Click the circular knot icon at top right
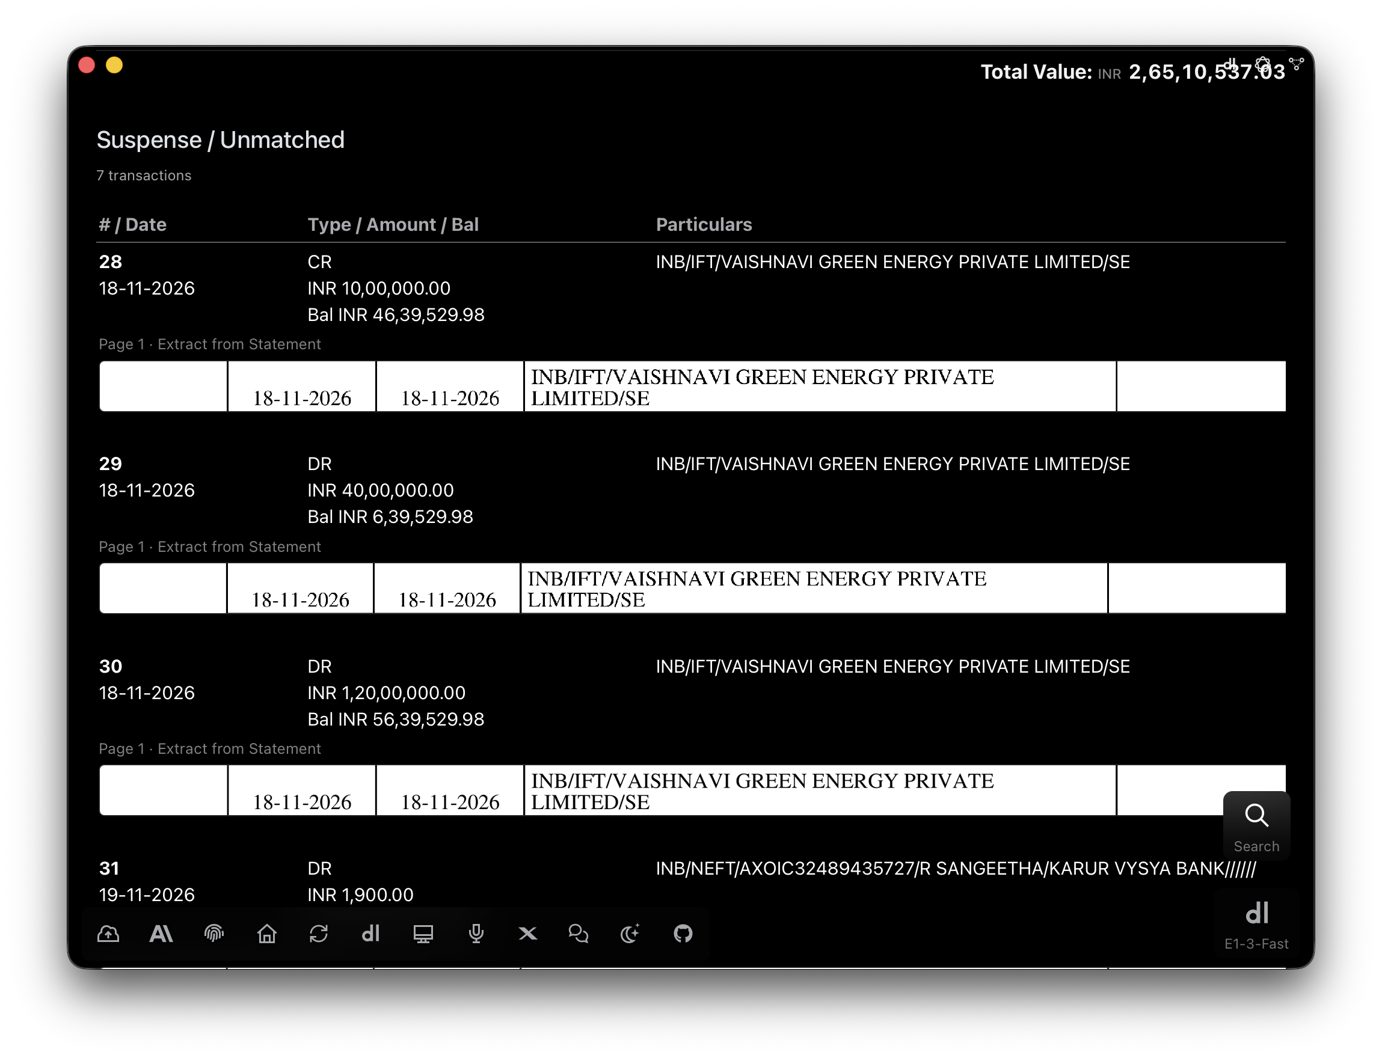The height and width of the screenshot is (1058, 1382). (1262, 64)
